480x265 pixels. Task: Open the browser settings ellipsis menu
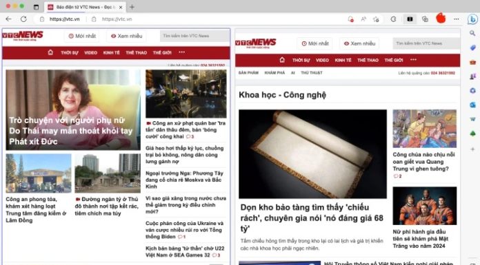click(x=457, y=19)
